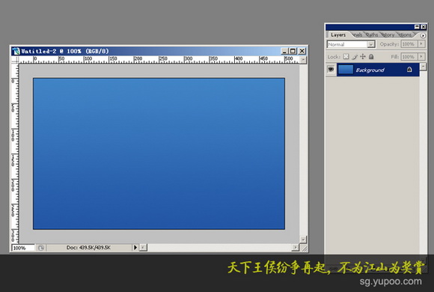
Task: Hide the Background layer with eye icon
Action: click(x=331, y=70)
